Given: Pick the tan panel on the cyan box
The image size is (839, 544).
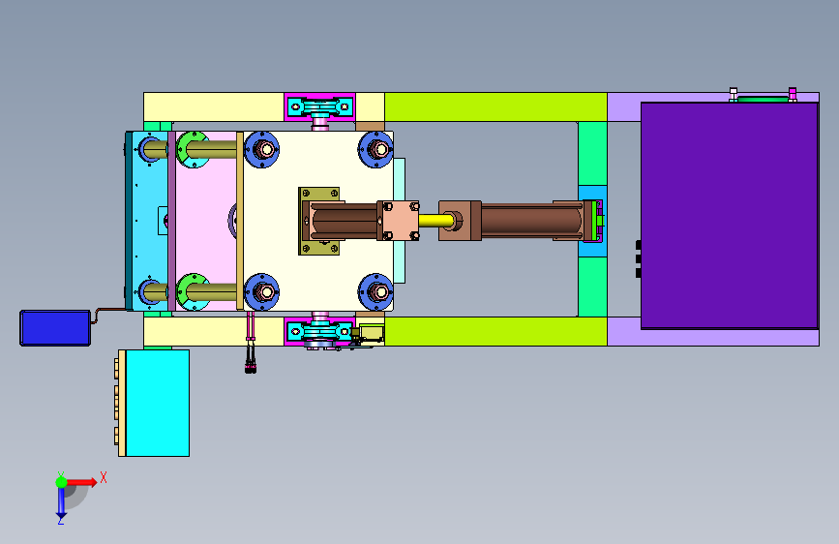Looking at the screenshot, I should coord(122,403).
